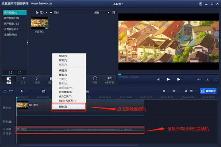Choose Flash 和特写(F) from the context menu
The height and width of the screenshot is (147, 221).
(69, 101)
